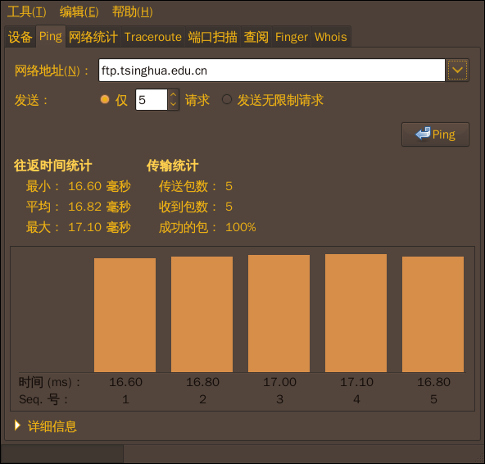The width and height of the screenshot is (485, 464).
Task: Click the 往返时间统计 heading
Action: click(53, 166)
